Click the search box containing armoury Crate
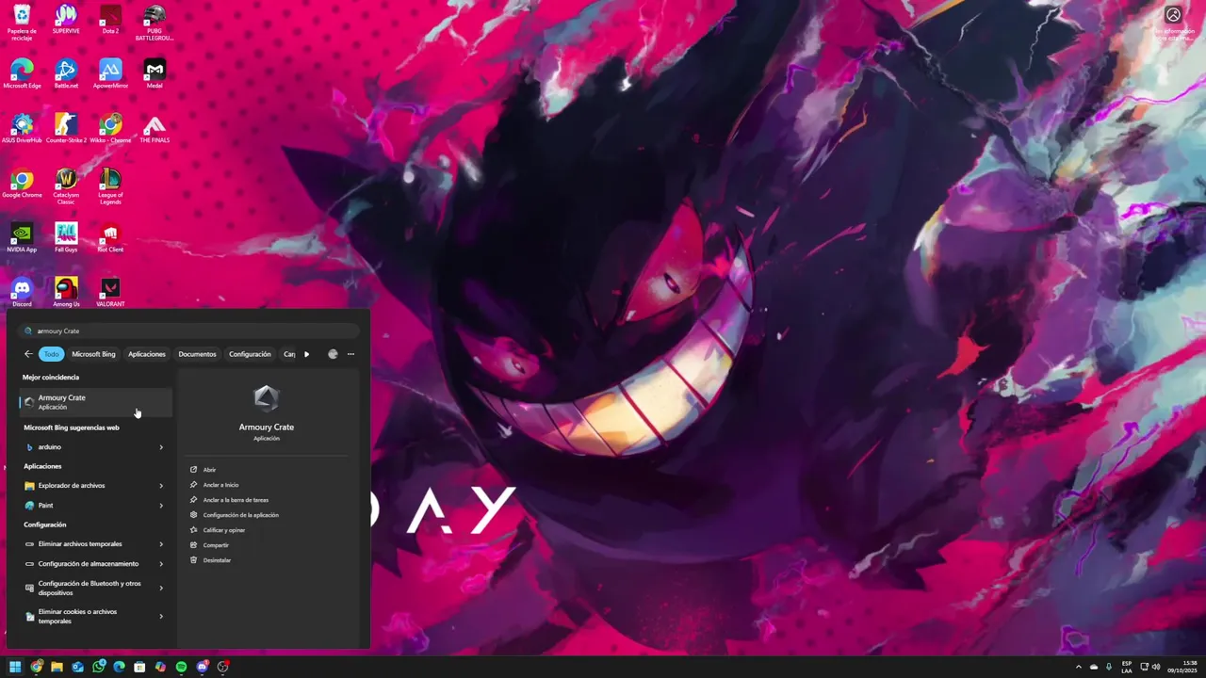 point(189,331)
